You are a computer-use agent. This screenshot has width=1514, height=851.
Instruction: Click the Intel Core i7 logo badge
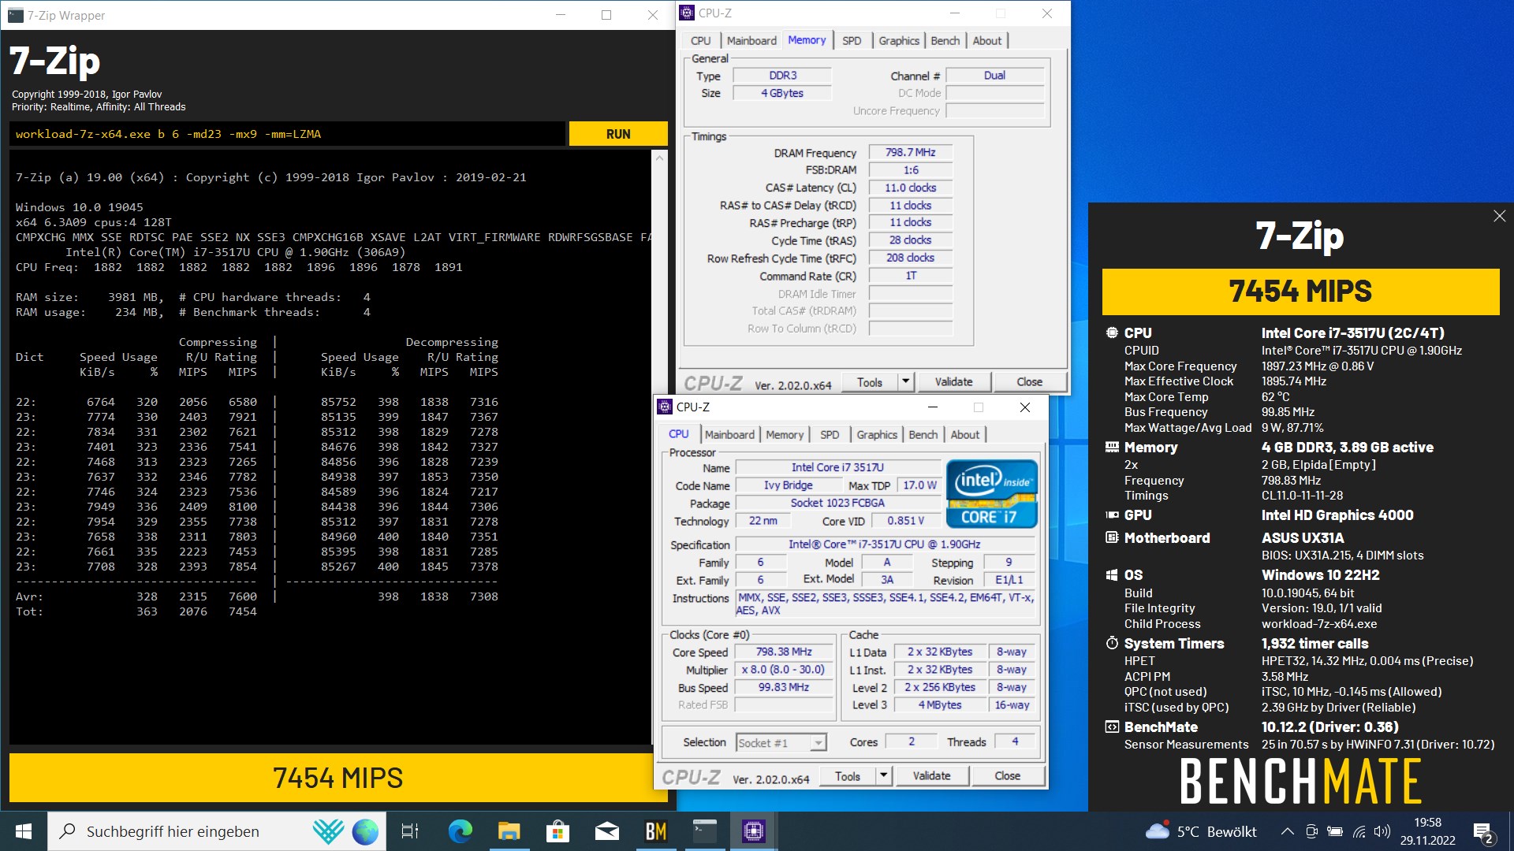click(992, 493)
